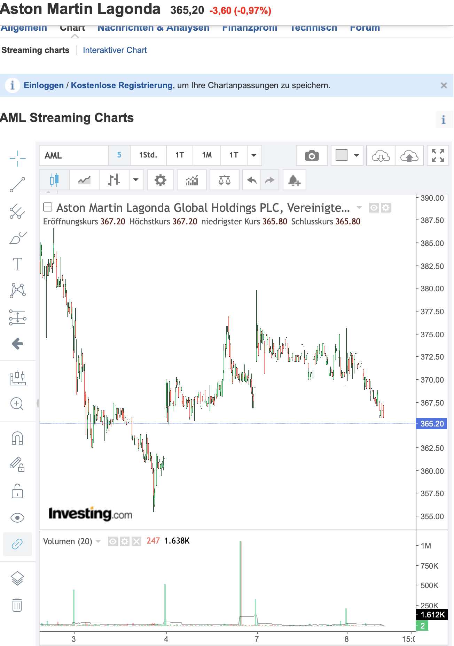Hide all drawings with sidebar eye icon

[17, 518]
